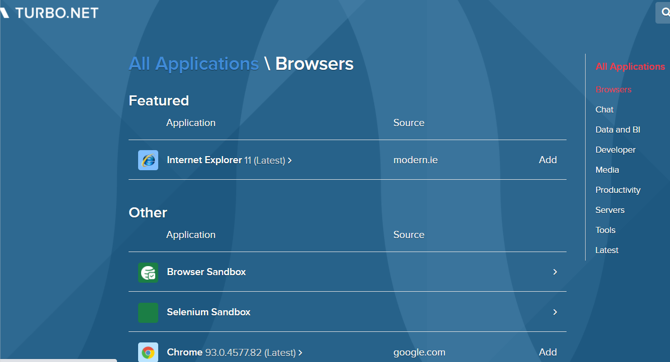Click the green Selenium Sandbox icon
This screenshot has height=362, width=670.
tap(148, 312)
